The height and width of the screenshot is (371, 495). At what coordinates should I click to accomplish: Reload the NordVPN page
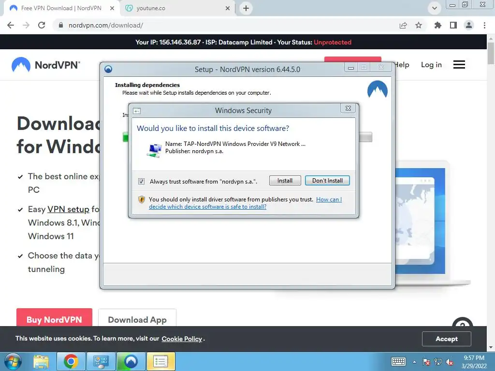point(42,25)
